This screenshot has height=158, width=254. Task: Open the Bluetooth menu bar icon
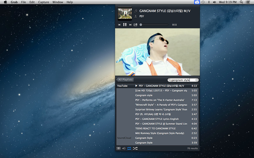click(209, 2)
